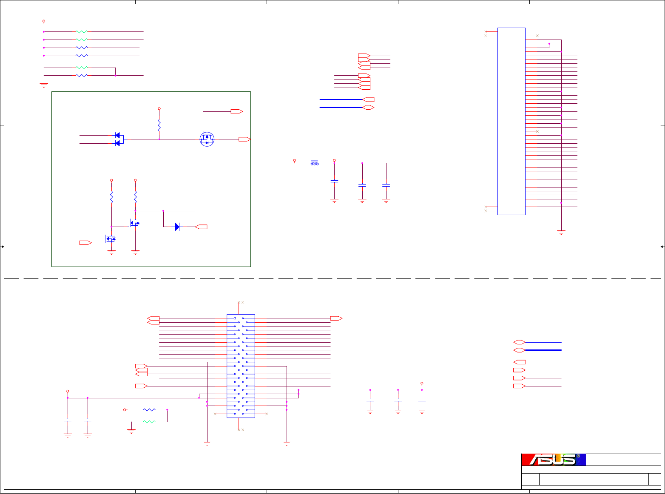The width and height of the screenshot is (665, 494).
Task: Select the power node circle left of the ferrite bead
Action: click(x=294, y=161)
